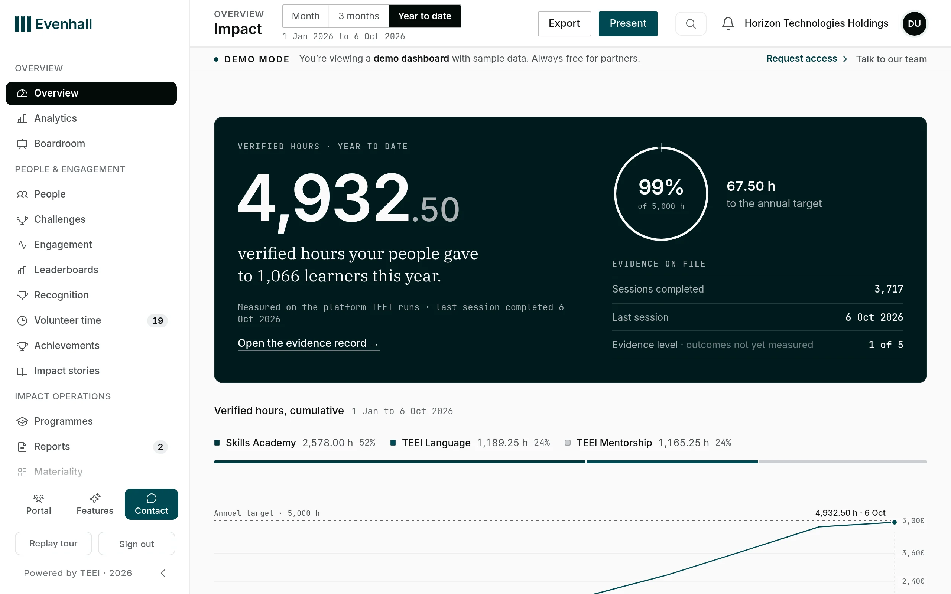Open the evidence record link

308,343
